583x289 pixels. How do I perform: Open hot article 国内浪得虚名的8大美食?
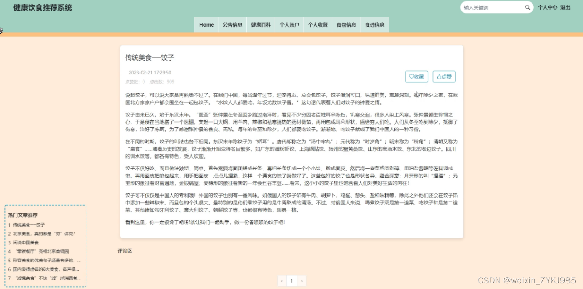coord(46,269)
